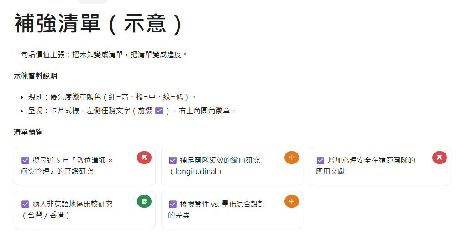Image resolution: width=467 pixels, height=237 pixels.
Task: Click the 的差異 text in mixed design card
Action: (x=179, y=215)
